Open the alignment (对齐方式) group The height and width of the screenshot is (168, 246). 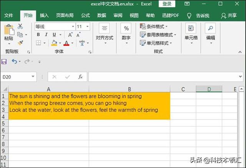105,34
